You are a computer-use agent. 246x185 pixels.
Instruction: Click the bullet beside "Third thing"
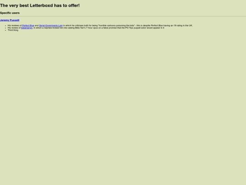coord(5,30)
